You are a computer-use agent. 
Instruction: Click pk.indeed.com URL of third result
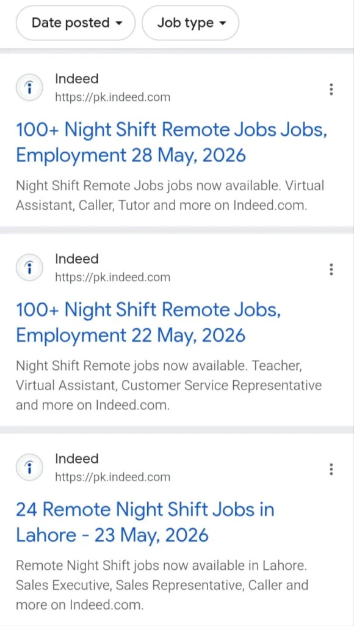pos(112,477)
